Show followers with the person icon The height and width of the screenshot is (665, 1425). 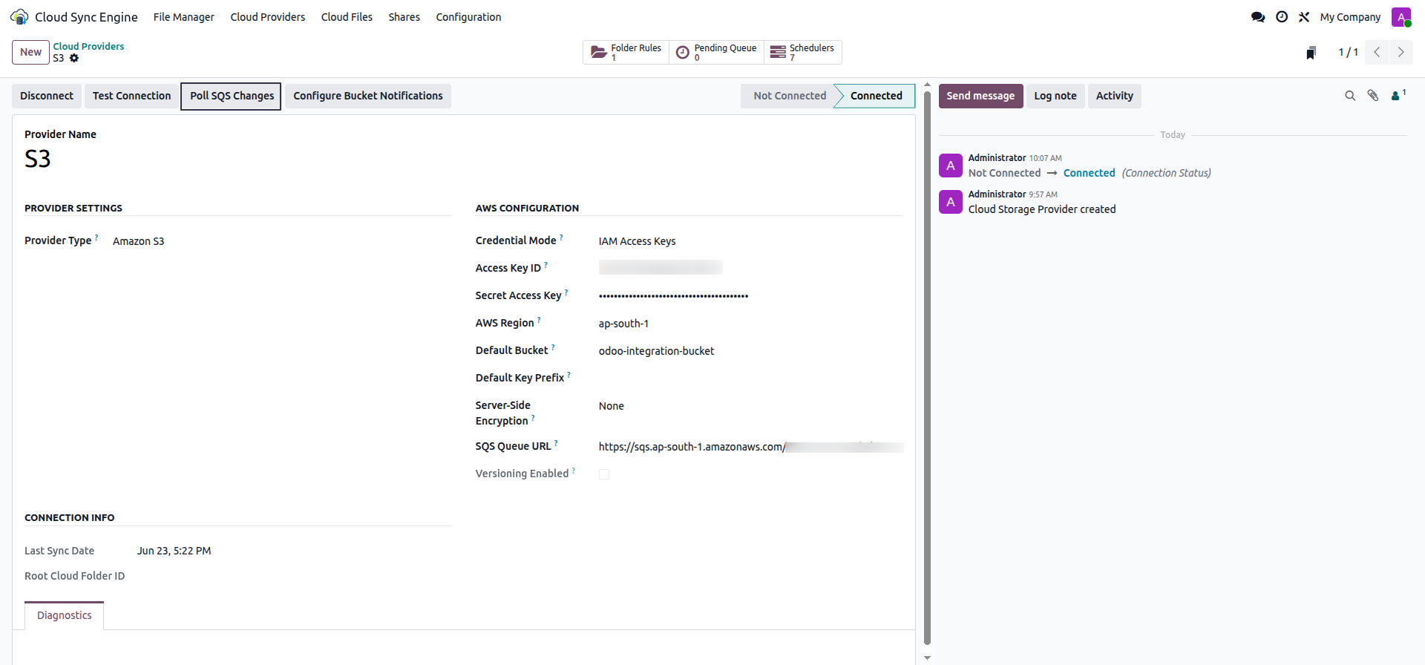click(1398, 95)
